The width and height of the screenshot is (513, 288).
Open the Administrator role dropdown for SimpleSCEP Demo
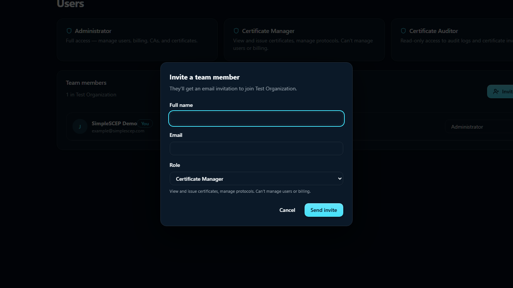(479, 127)
